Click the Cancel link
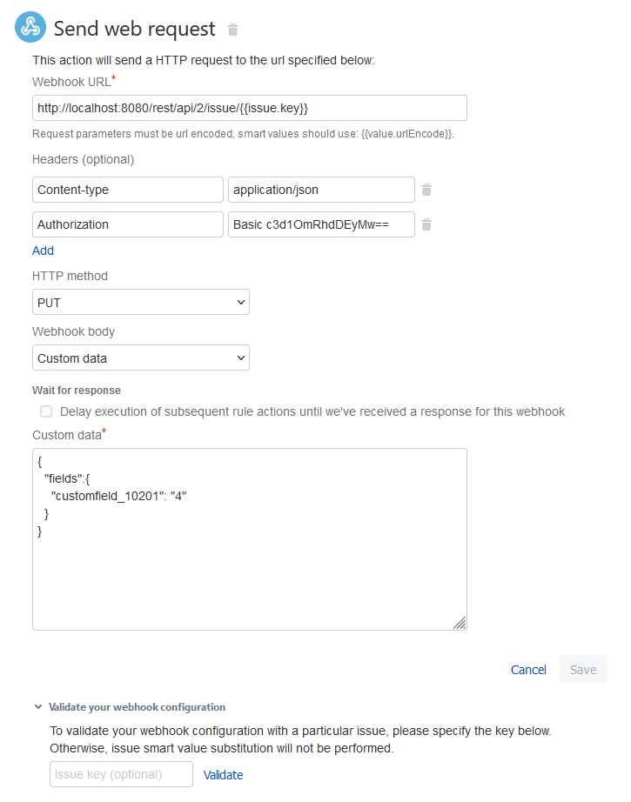This screenshot has height=802, width=631. coord(528,670)
